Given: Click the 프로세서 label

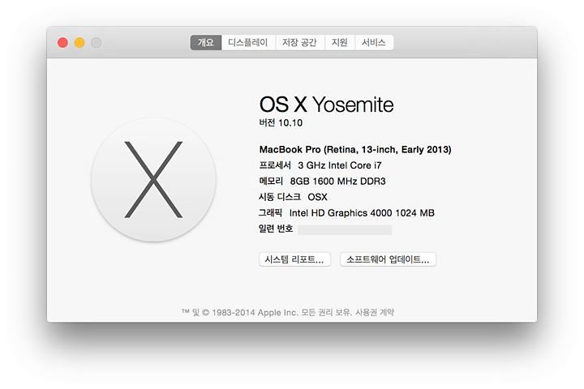Looking at the screenshot, I should click(275, 165).
